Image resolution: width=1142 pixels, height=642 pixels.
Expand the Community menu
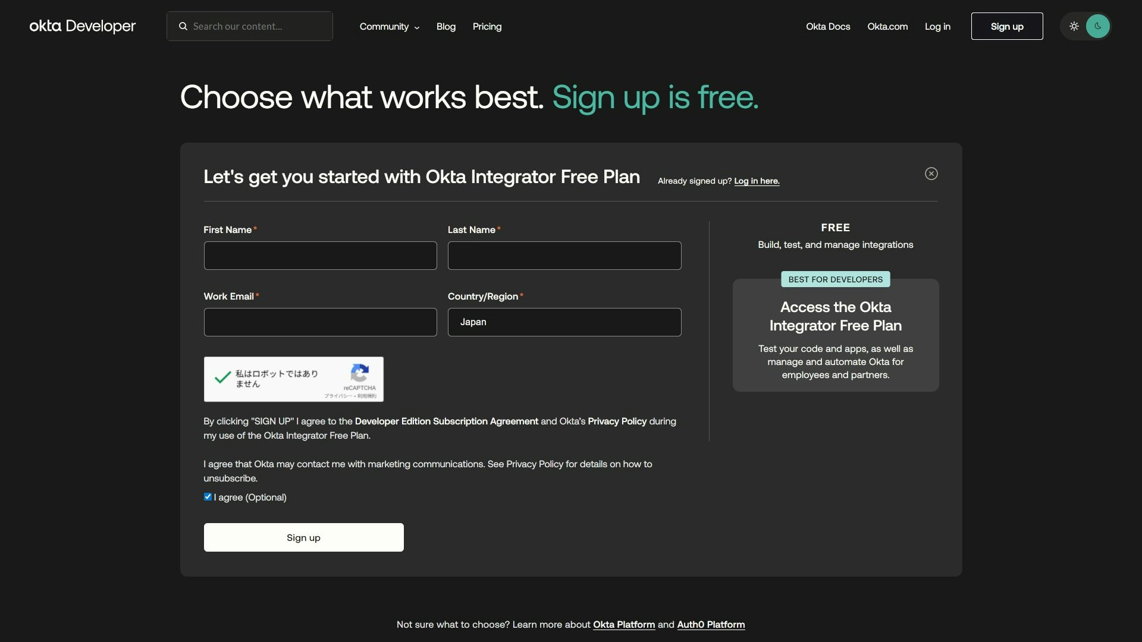point(389,27)
